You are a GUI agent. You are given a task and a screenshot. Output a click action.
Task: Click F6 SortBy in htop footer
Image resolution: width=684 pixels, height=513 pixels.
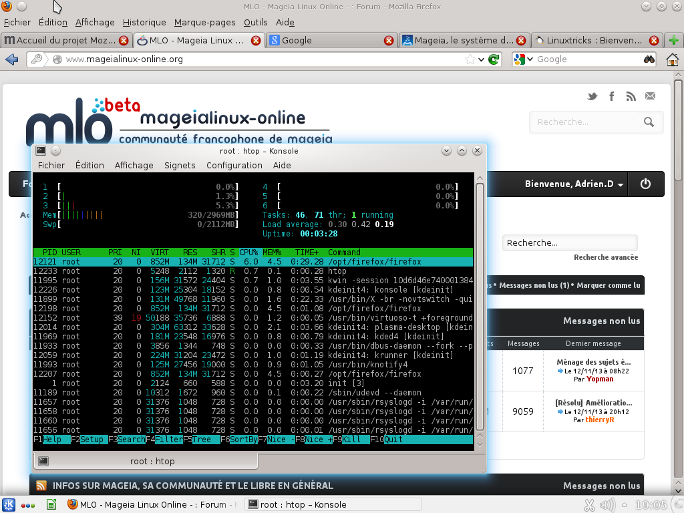(239, 440)
